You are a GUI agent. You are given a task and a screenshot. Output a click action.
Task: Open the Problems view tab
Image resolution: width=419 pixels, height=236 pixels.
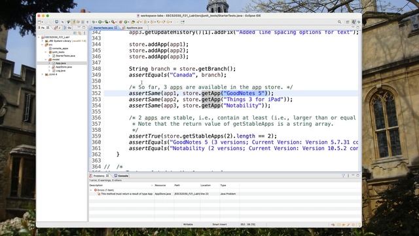coord(99,176)
